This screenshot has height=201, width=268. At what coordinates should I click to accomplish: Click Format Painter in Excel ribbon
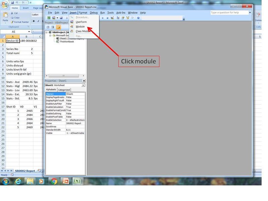20,22
